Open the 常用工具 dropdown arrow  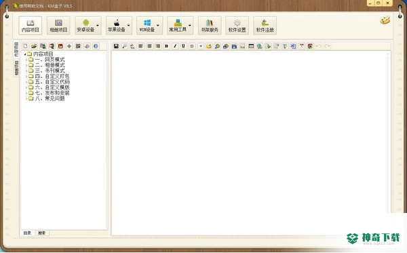190,25
